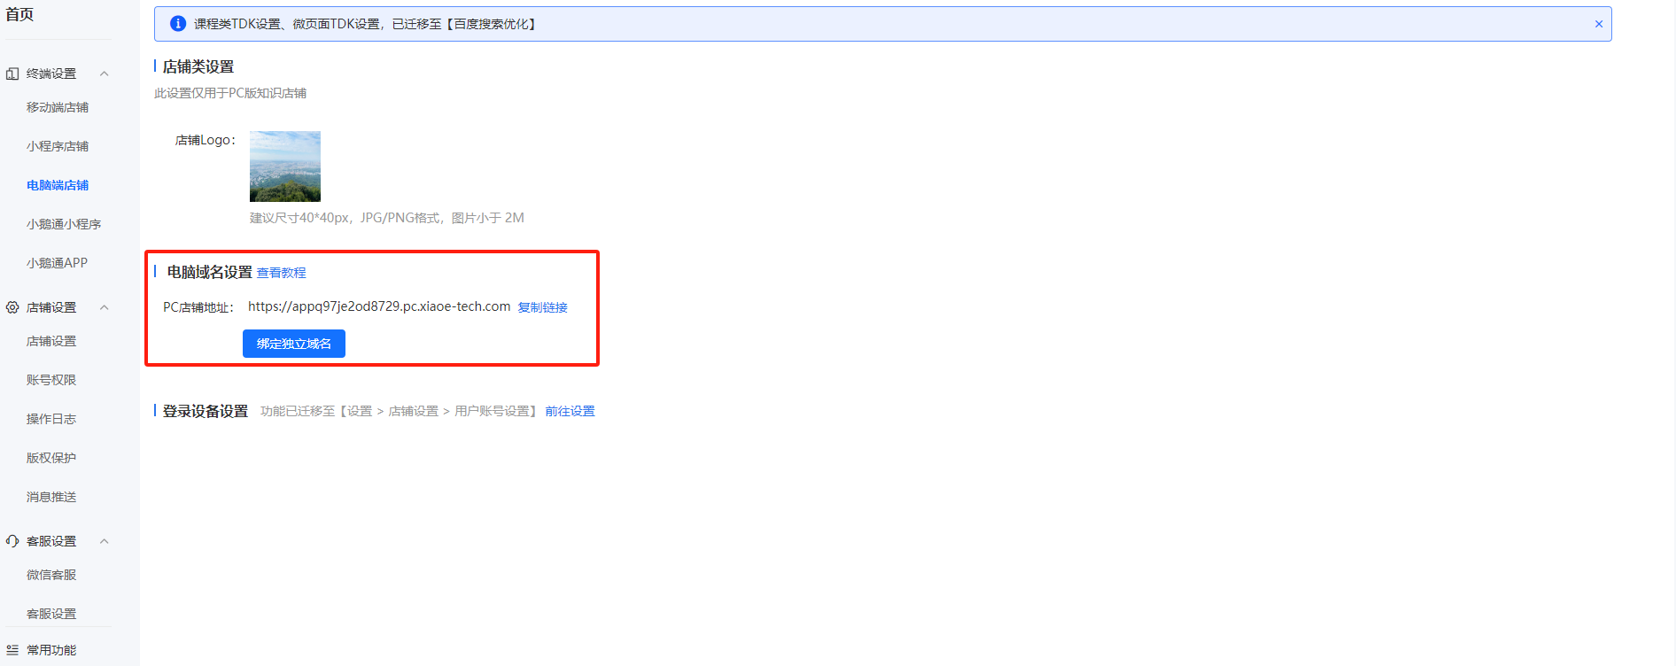This screenshot has height=666, width=1676.
Task: Click the 绑定独立域名 button
Action: (294, 344)
